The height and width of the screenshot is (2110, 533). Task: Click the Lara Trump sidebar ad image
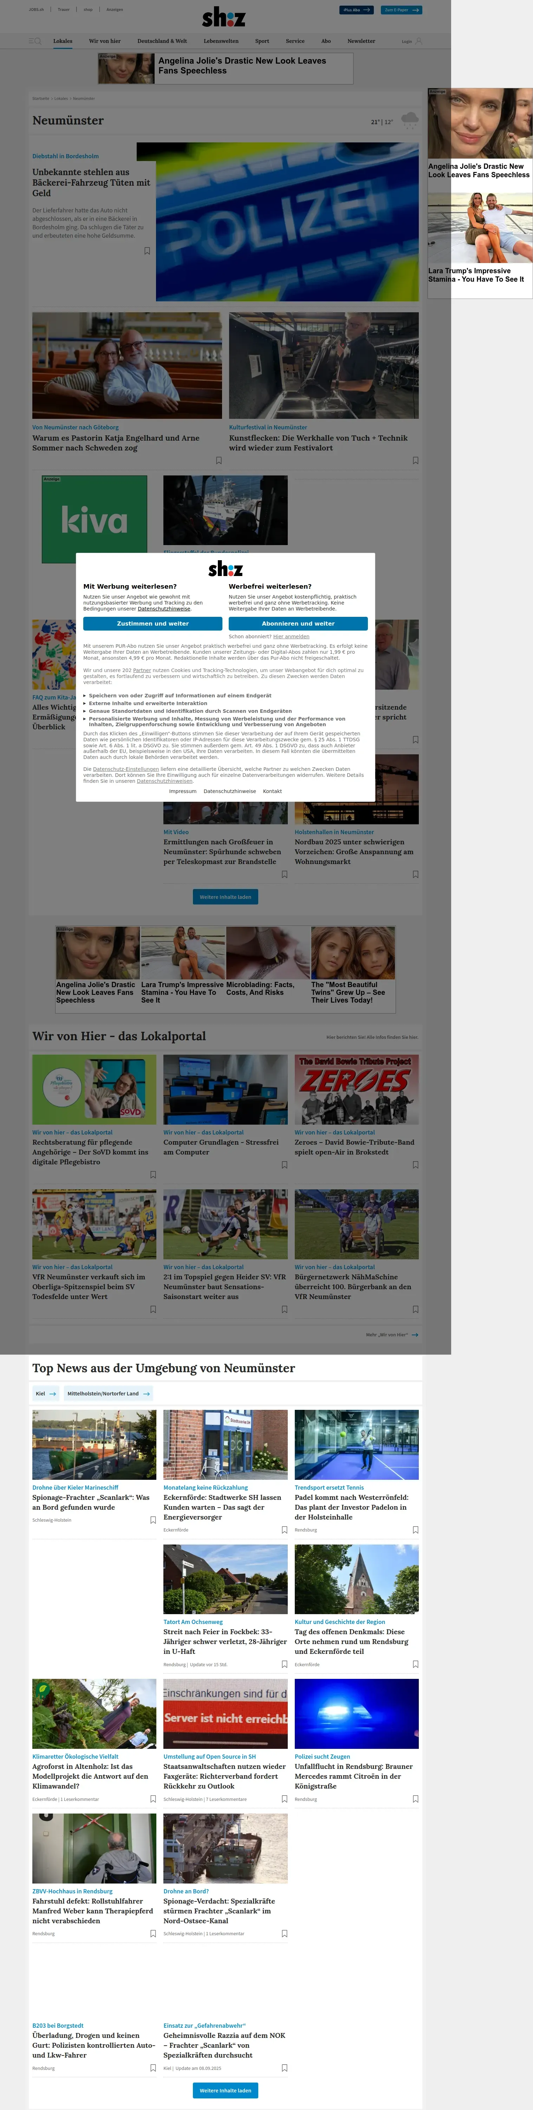point(480,228)
